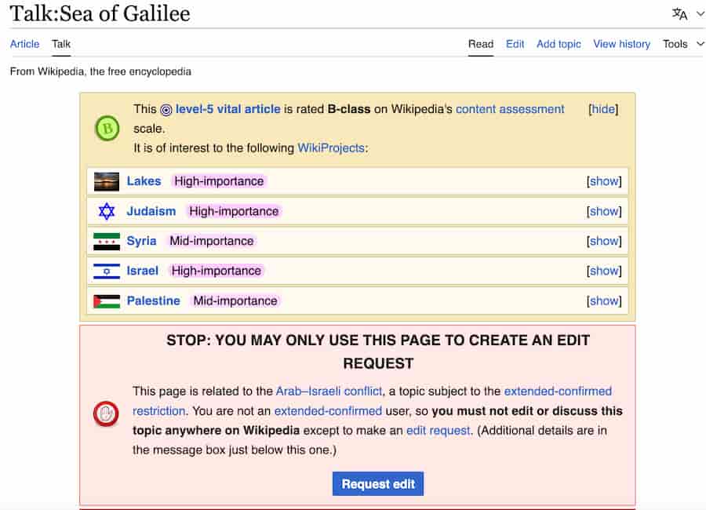Screen dimensions: 706x510
Task: Click Syria Mid-importance label
Action: (212, 241)
